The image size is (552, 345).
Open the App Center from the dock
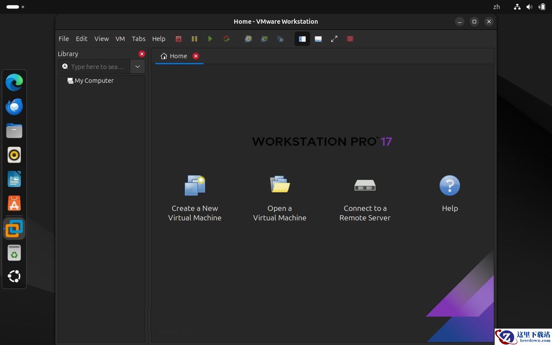pyautogui.click(x=14, y=204)
